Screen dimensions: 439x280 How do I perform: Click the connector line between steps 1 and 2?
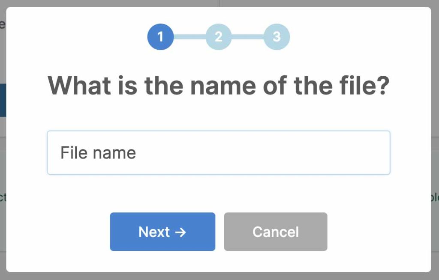[189, 37]
